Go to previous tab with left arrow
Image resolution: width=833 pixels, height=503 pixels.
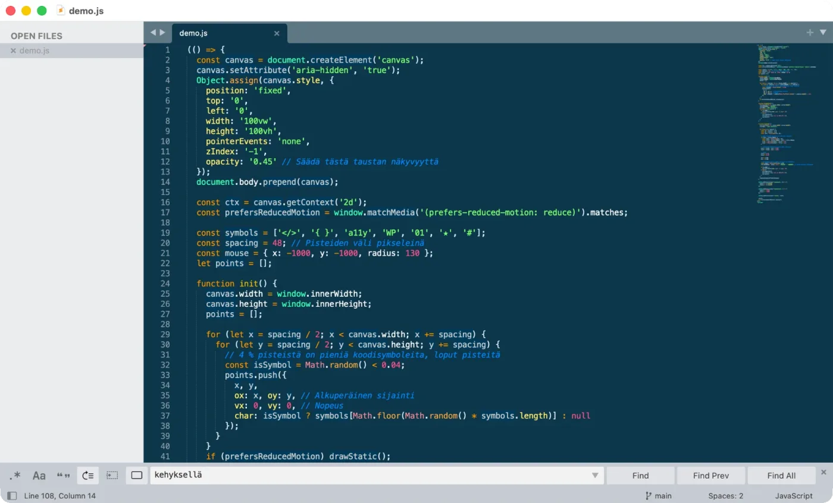[153, 33]
